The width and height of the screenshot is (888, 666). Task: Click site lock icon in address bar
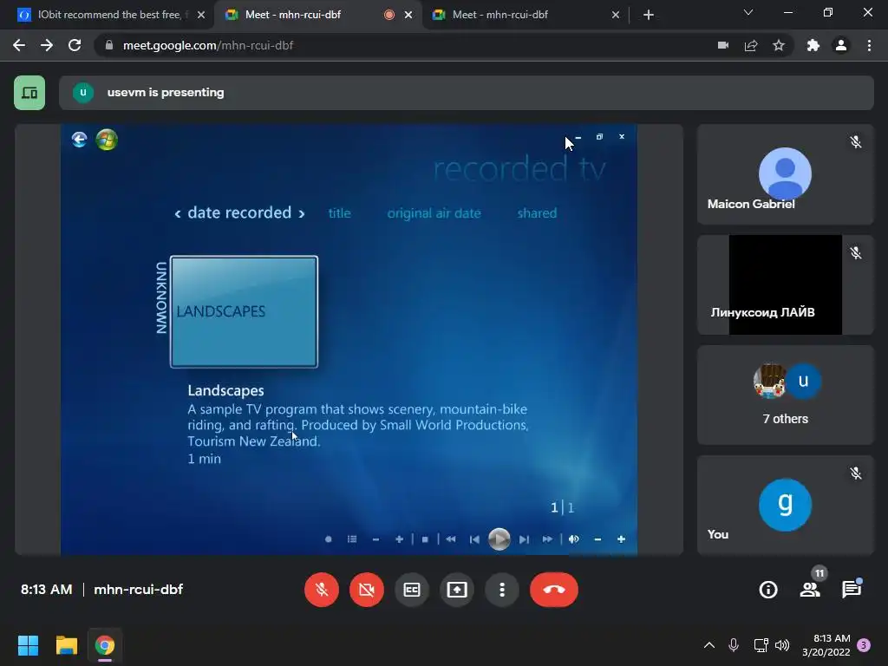[x=109, y=45]
